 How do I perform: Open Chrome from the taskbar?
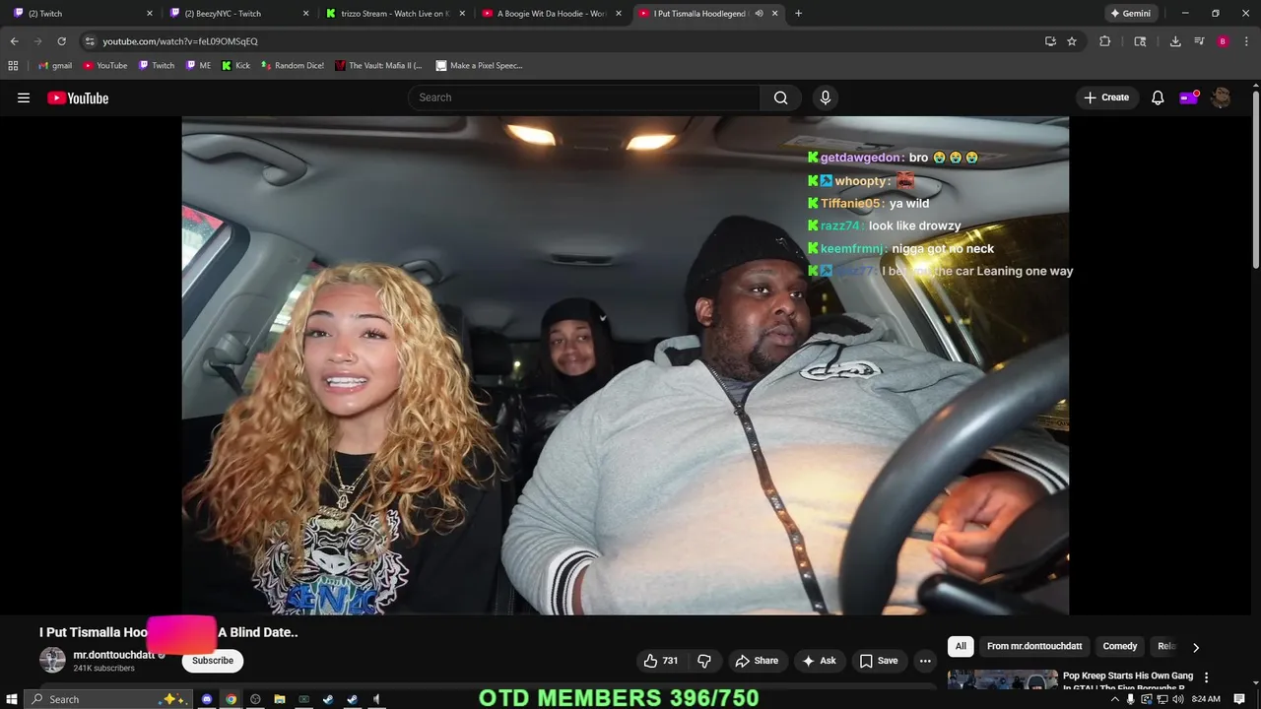(x=231, y=699)
